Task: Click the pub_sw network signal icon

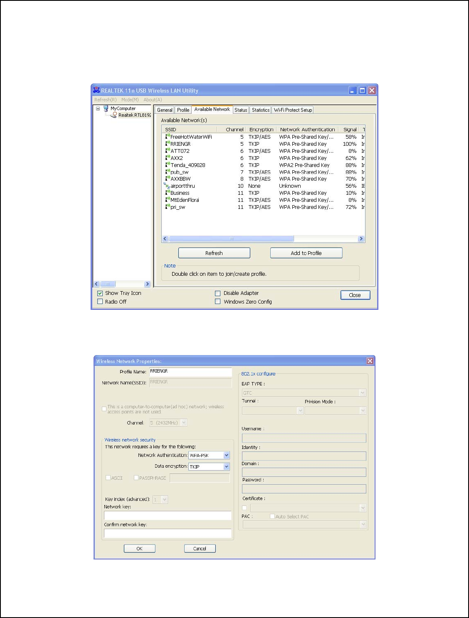Action: tap(168, 172)
